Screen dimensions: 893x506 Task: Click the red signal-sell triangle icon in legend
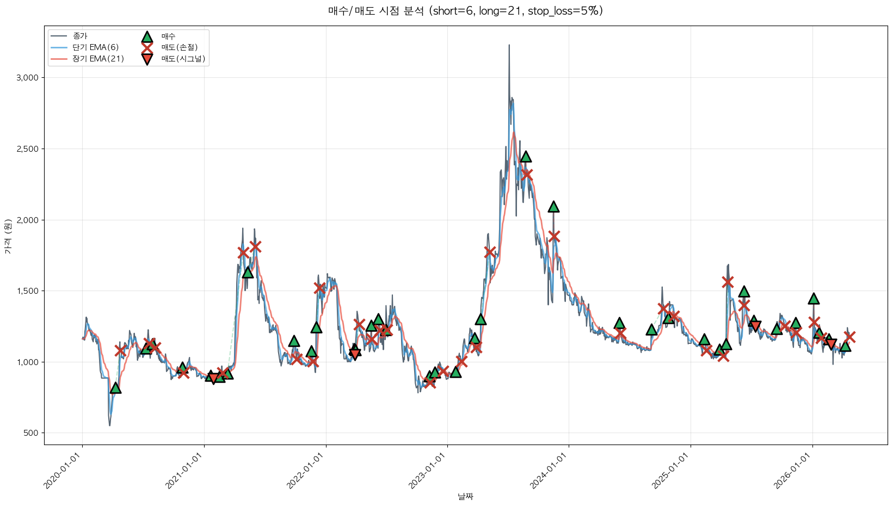tap(147, 59)
